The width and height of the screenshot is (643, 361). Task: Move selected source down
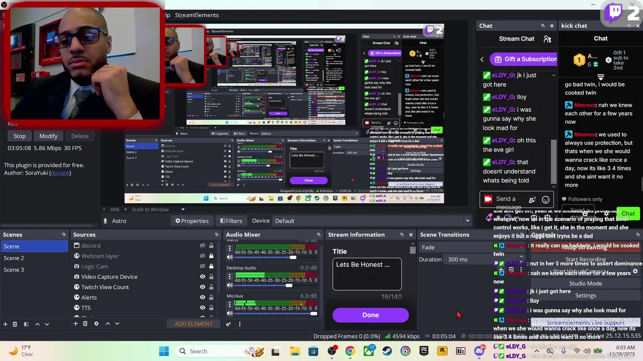point(117,324)
